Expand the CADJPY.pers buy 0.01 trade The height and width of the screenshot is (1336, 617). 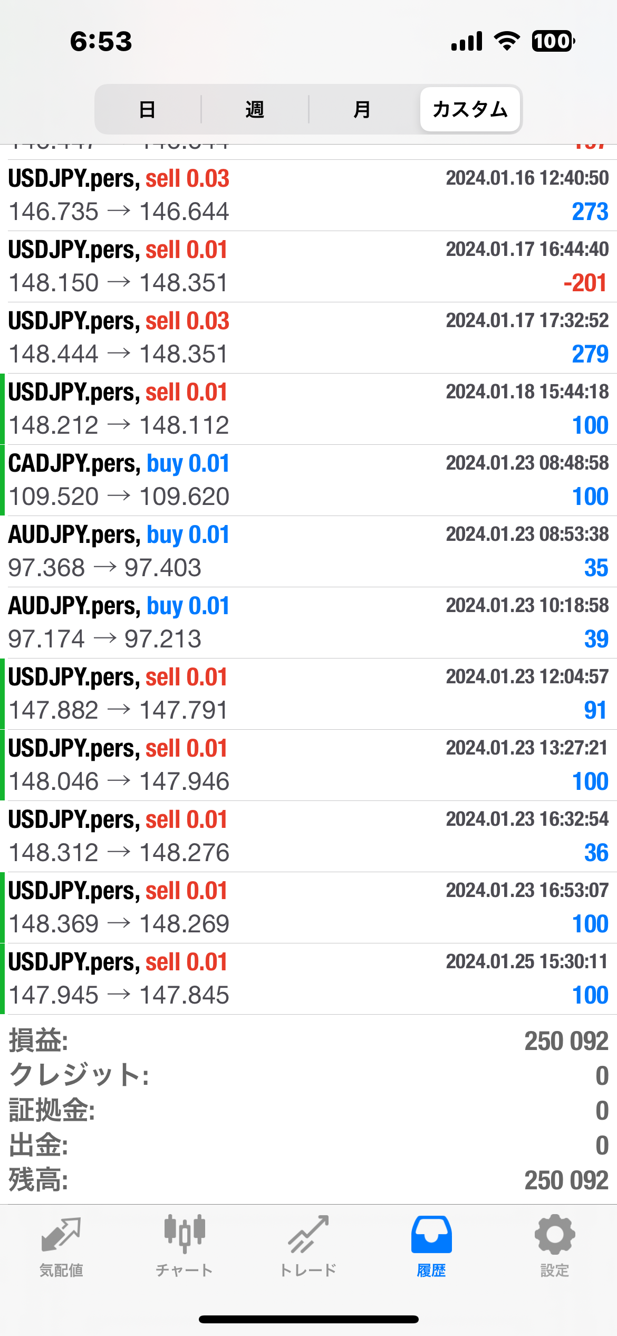tap(308, 480)
